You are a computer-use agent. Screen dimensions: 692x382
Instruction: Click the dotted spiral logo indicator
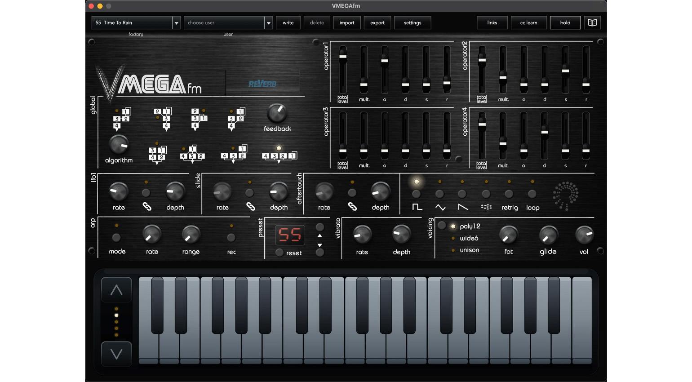[x=566, y=195]
